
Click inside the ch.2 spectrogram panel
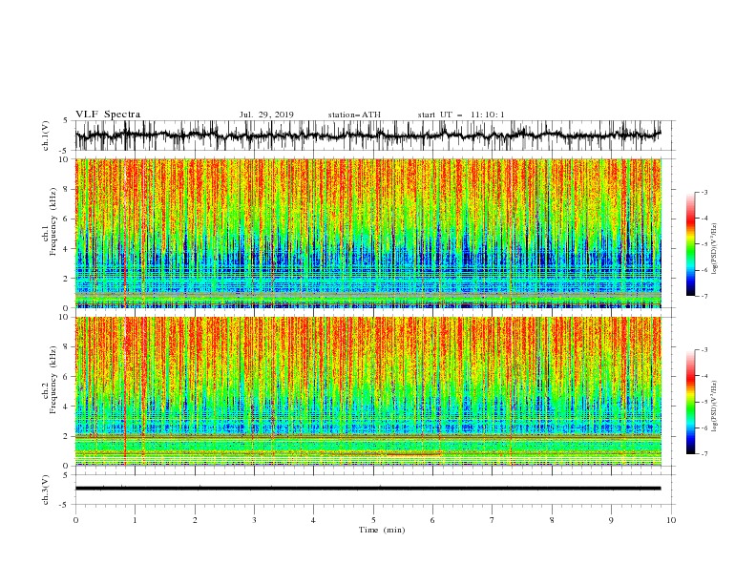[367, 391]
